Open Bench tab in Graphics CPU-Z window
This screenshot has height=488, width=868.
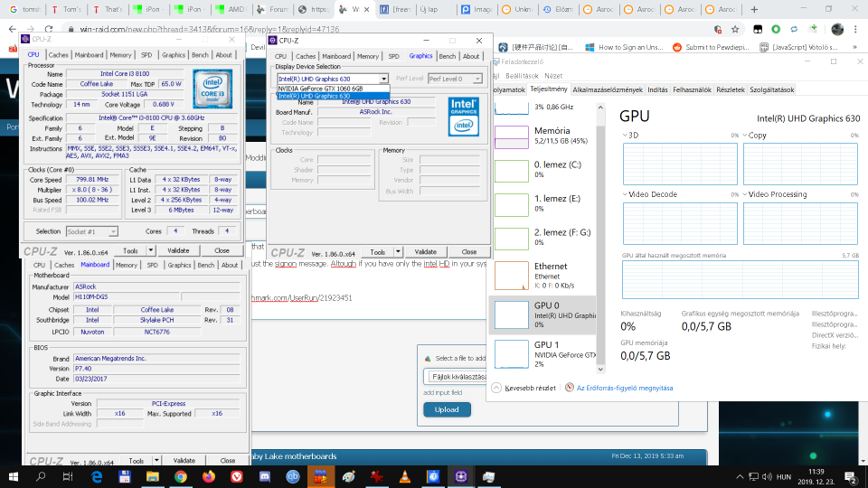click(x=448, y=56)
